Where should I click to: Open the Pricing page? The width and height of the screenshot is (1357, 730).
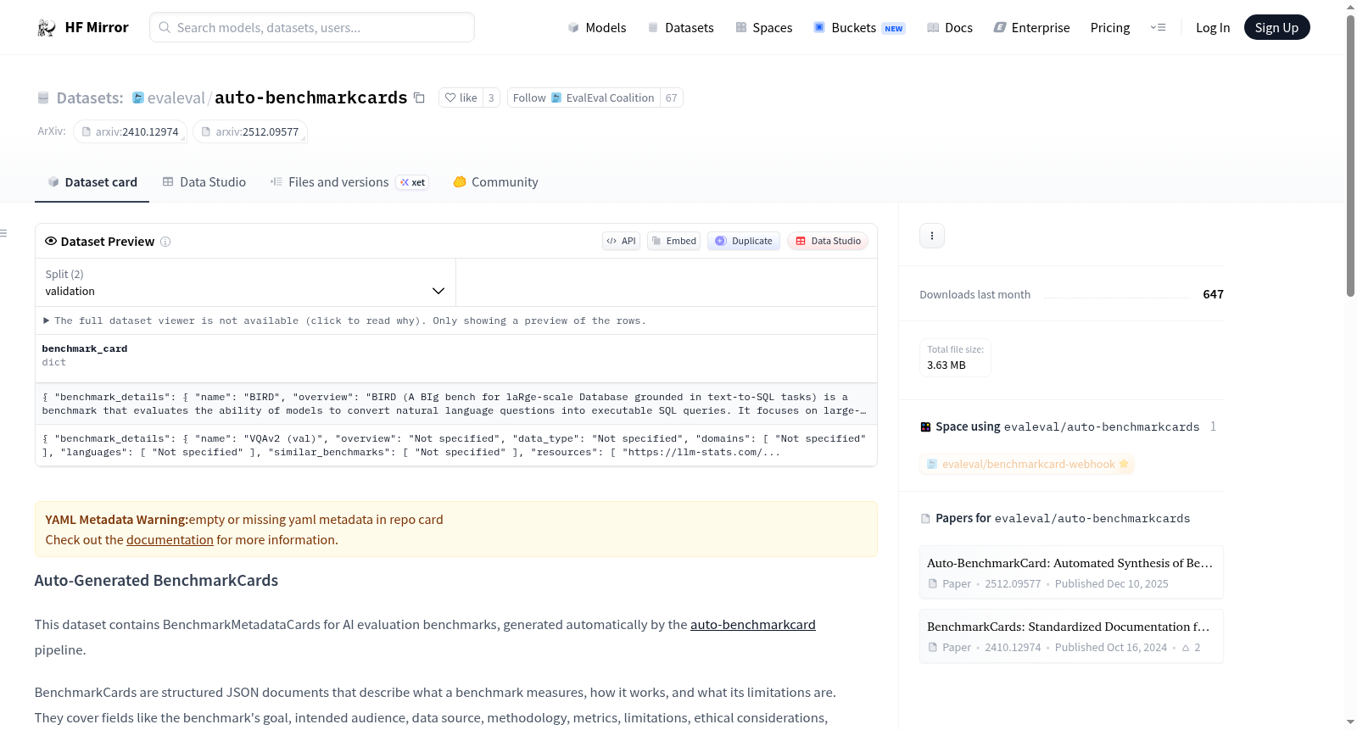[x=1110, y=28]
